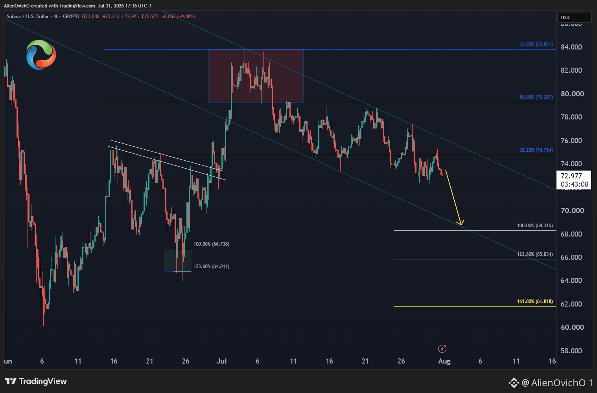Select the 50.00% (79.287) Fibonacci label
Screen dimensions: 597x393
tap(536, 97)
